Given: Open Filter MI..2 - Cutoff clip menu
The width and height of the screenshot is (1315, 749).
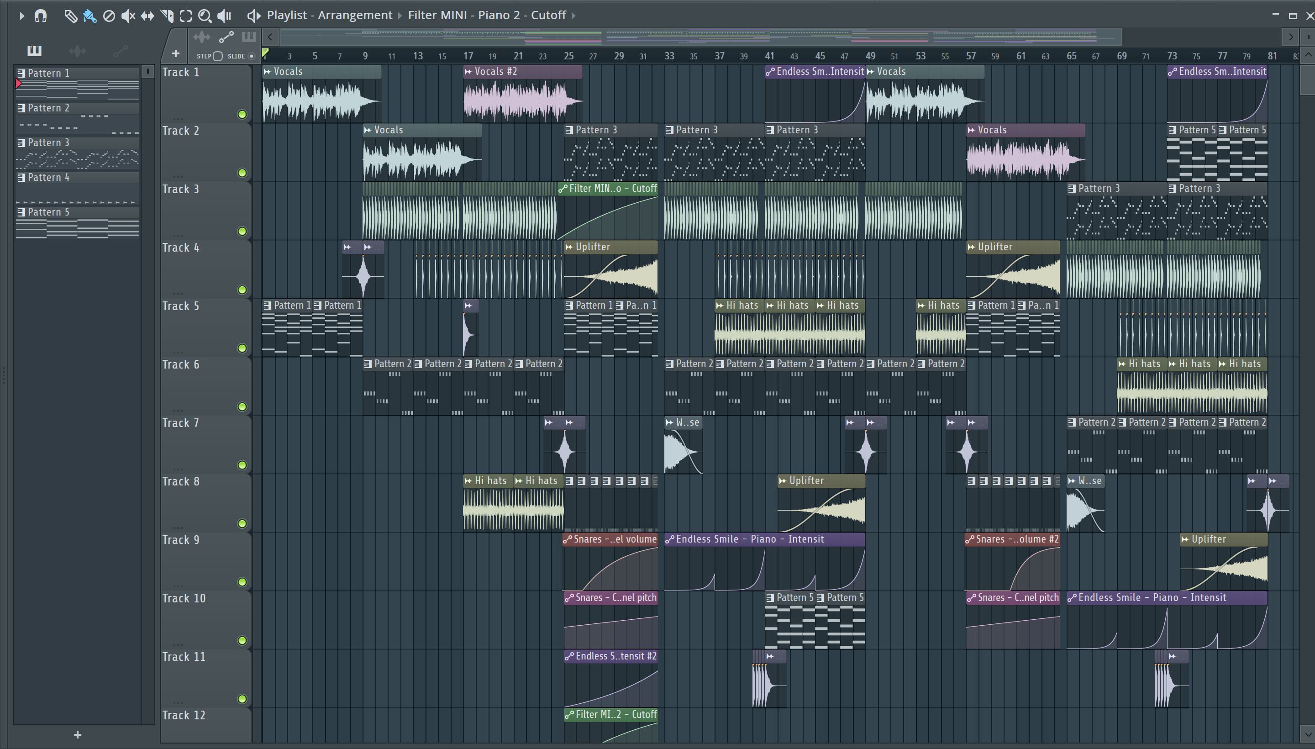Looking at the screenshot, I should tap(569, 715).
